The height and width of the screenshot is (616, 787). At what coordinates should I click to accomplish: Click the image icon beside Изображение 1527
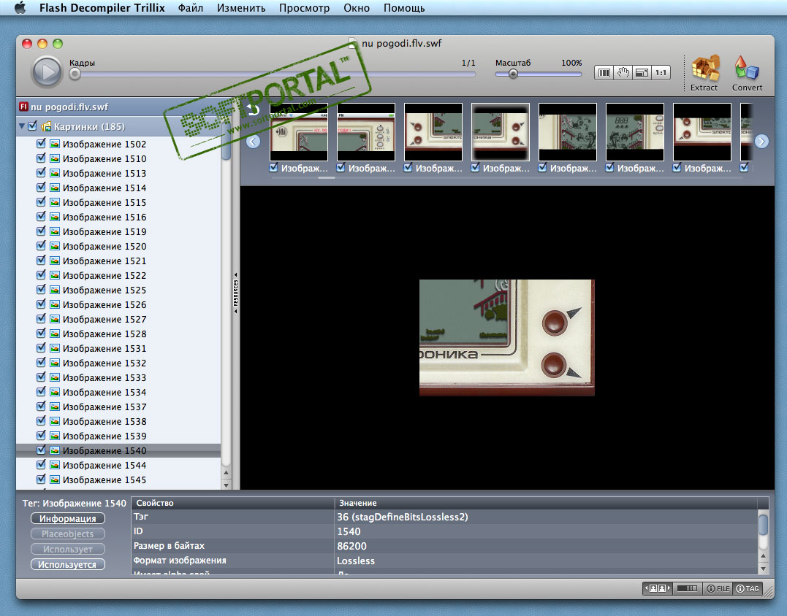[x=55, y=319]
